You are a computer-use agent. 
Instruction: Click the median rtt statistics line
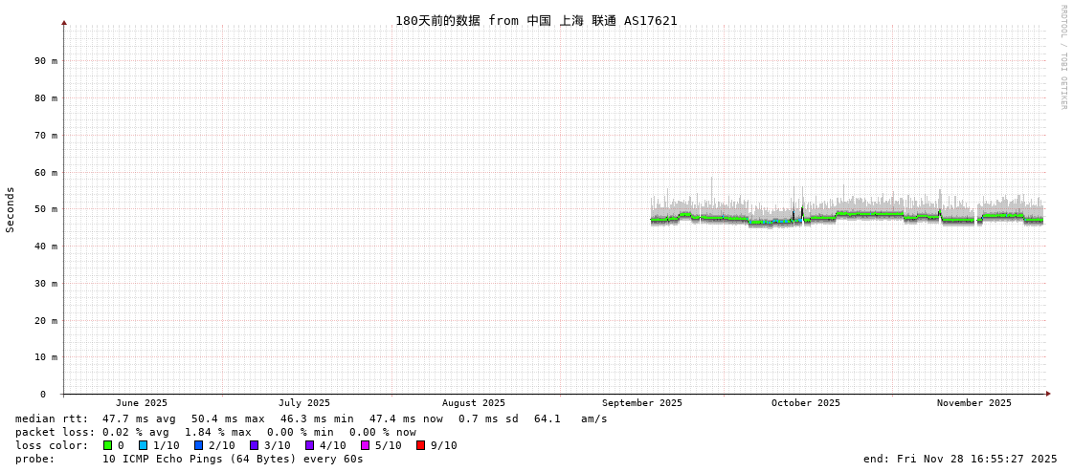tap(311, 418)
